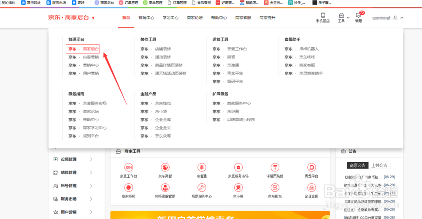This screenshot has height=219, width=422.
Task: Expand the 奖惩管理 sidebar chevron
Action: [x=91, y=159]
